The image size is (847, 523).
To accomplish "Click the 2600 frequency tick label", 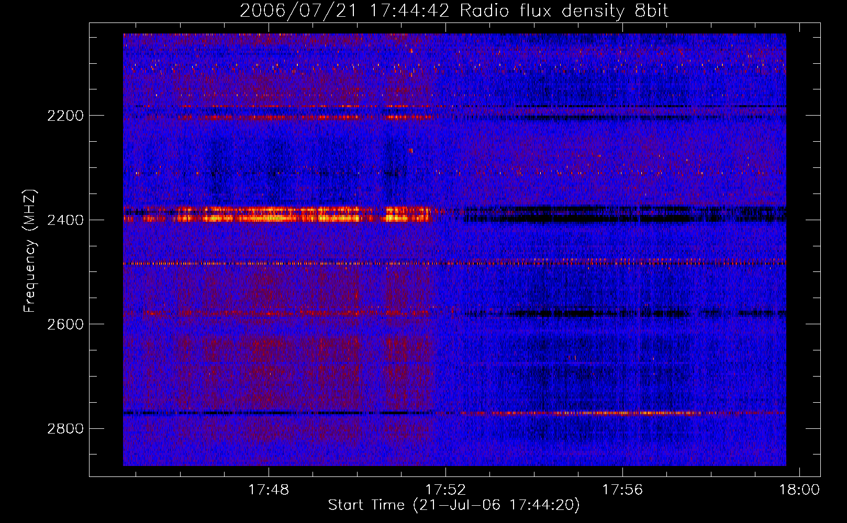I will [x=65, y=324].
